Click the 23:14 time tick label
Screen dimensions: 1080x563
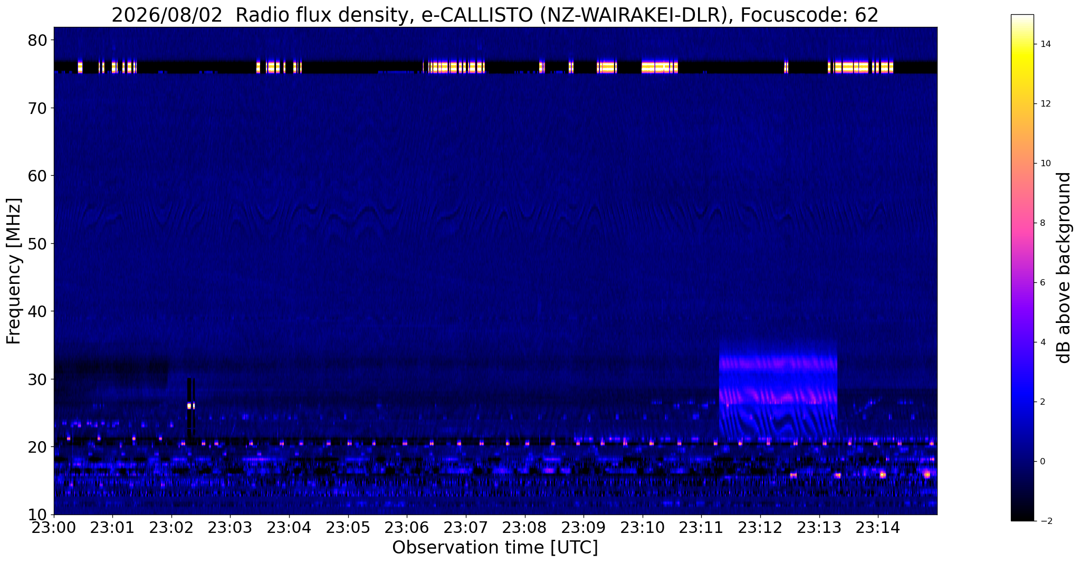coord(878,527)
